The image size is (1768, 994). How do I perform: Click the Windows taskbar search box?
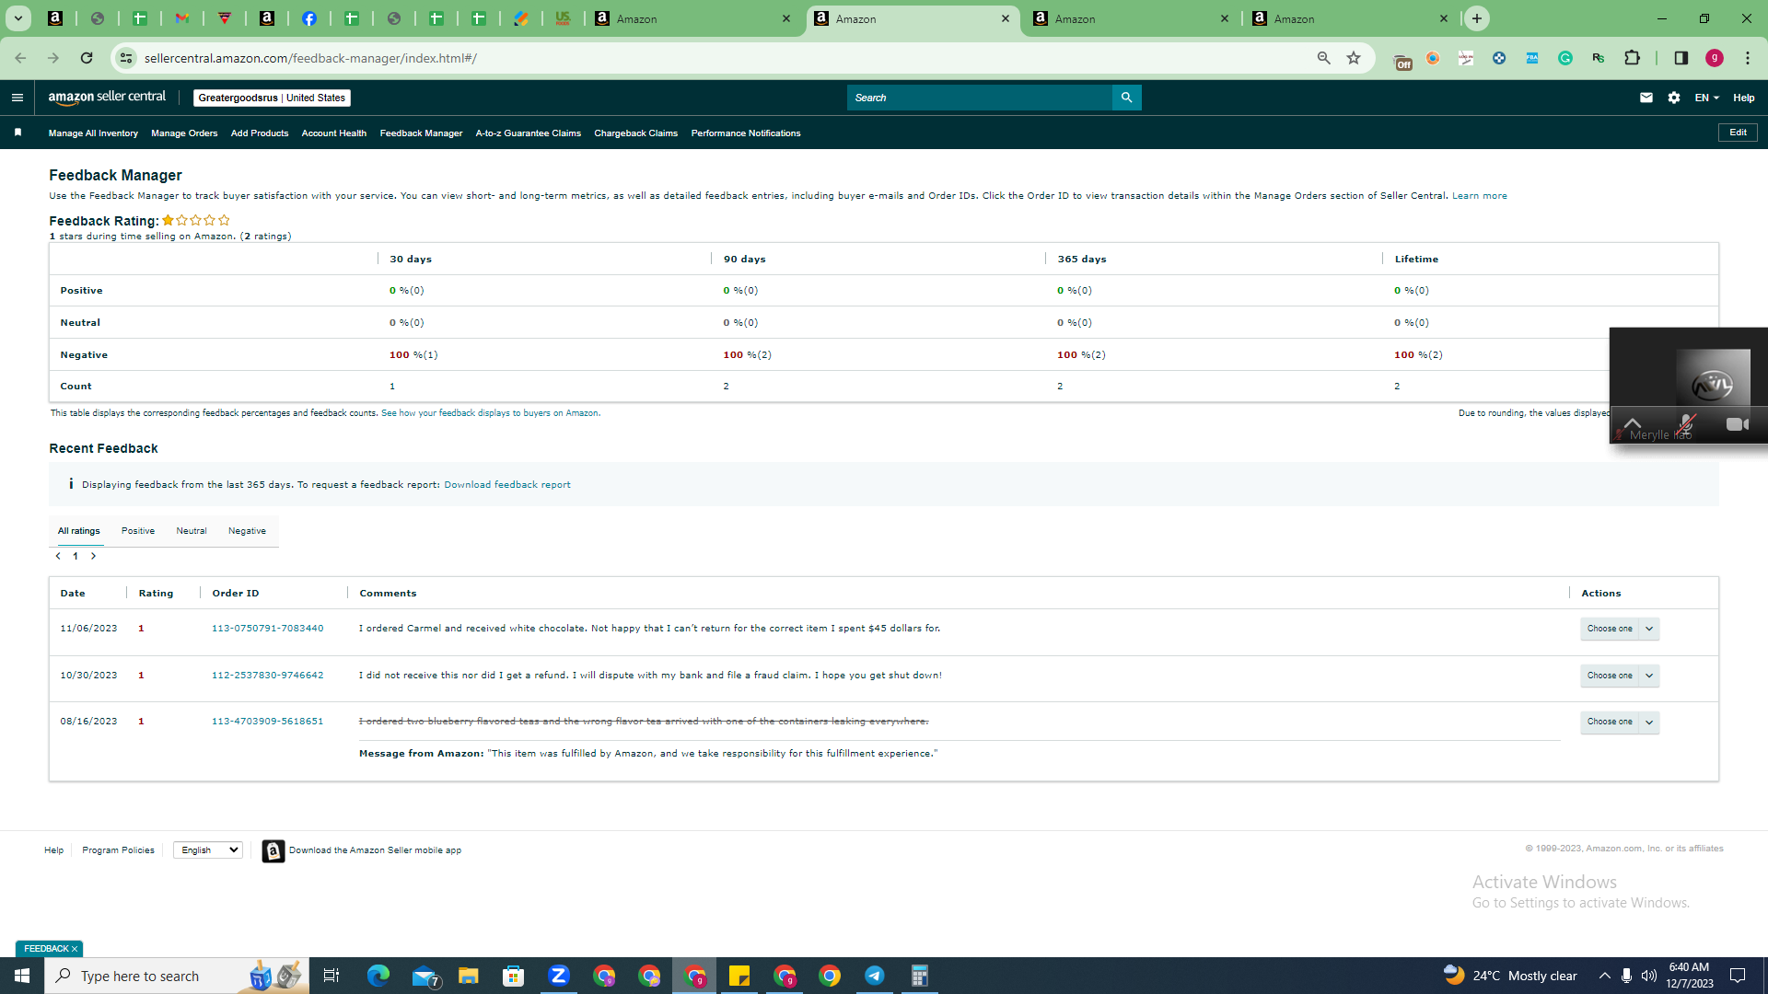177,976
